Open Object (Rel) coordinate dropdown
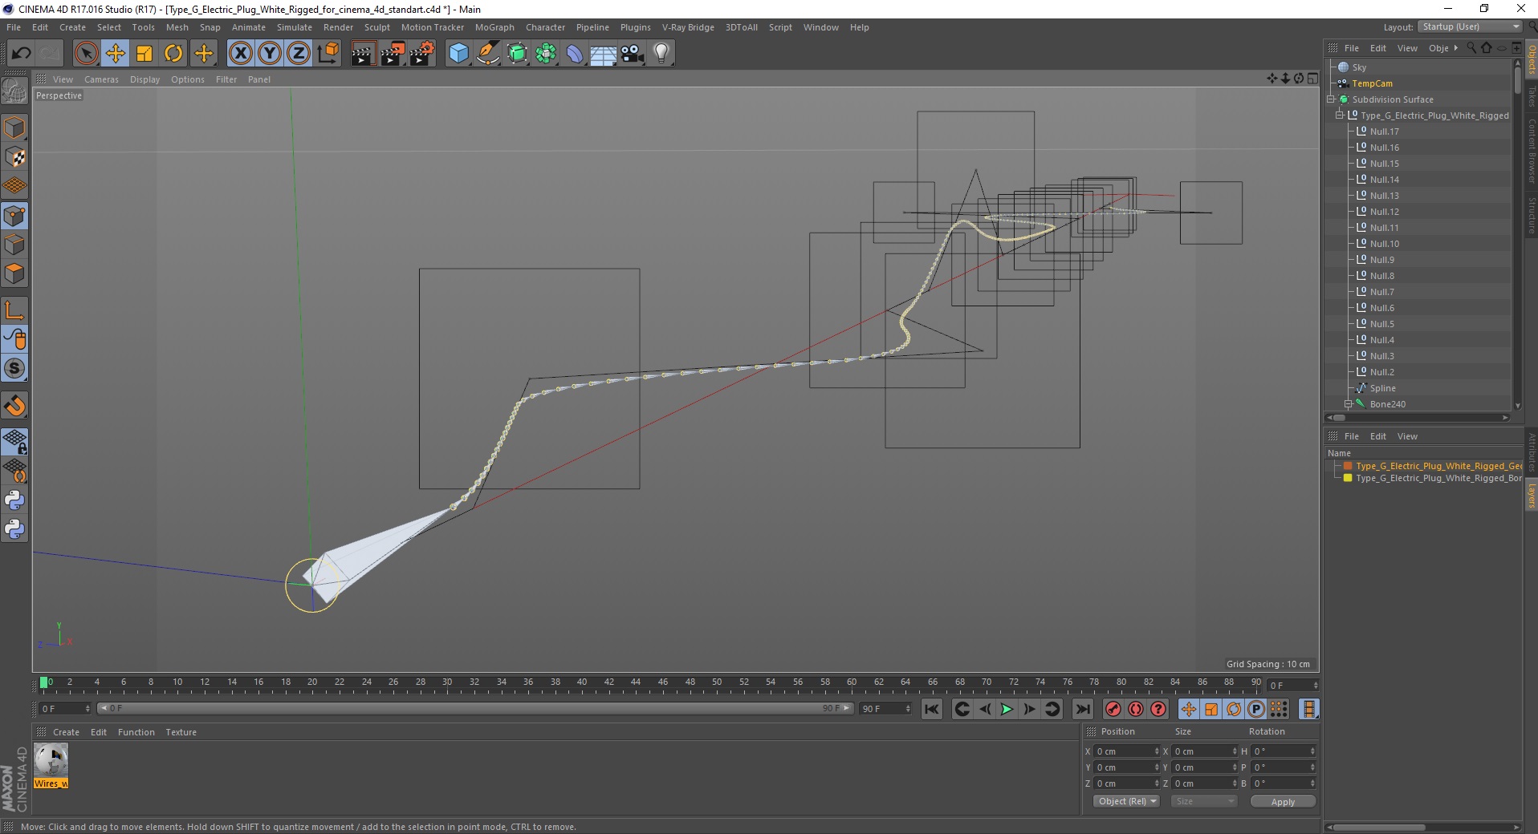The image size is (1538, 834). click(x=1126, y=801)
